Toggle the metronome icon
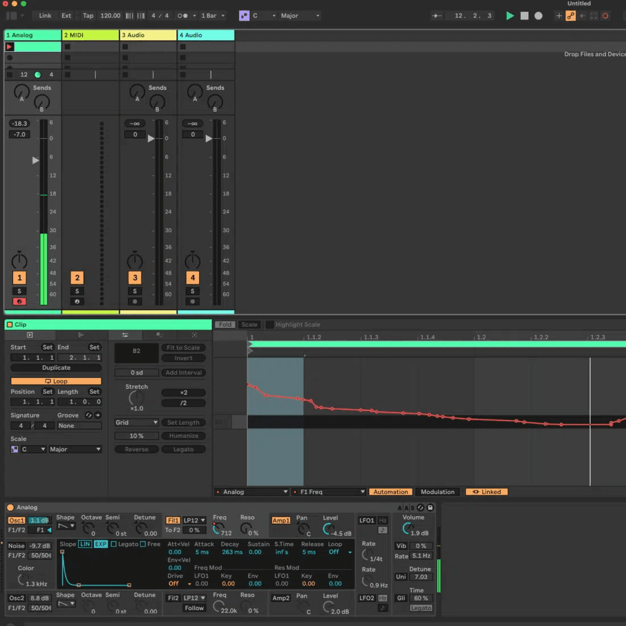Screen dimensions: 626x626 [x=183, y=15]
